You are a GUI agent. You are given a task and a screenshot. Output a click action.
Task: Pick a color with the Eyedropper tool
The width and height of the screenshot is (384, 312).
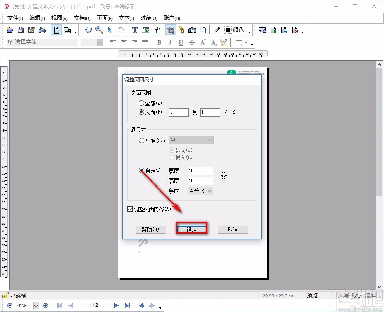(x=216, y=29)
